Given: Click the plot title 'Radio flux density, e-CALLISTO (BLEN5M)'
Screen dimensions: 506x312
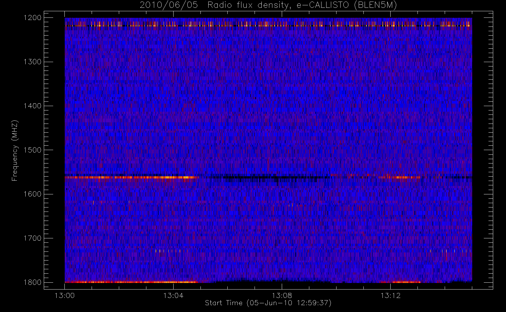Looking at the screenshot, I should [302, 5].
